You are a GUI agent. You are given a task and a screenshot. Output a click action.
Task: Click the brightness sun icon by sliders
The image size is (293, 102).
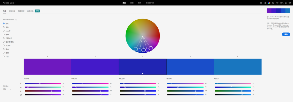tap(21, 95)
